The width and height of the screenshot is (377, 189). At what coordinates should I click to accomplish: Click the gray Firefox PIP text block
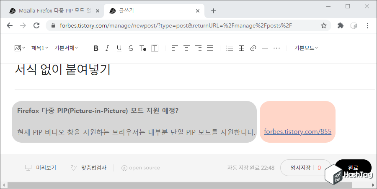click(134, 122)
